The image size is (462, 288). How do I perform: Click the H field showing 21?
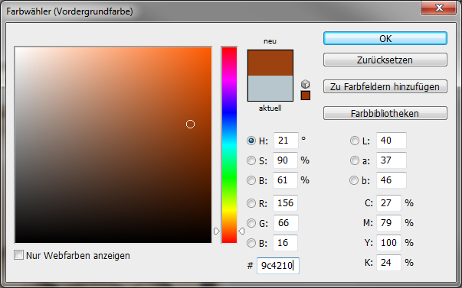click(x=286, y=141)
